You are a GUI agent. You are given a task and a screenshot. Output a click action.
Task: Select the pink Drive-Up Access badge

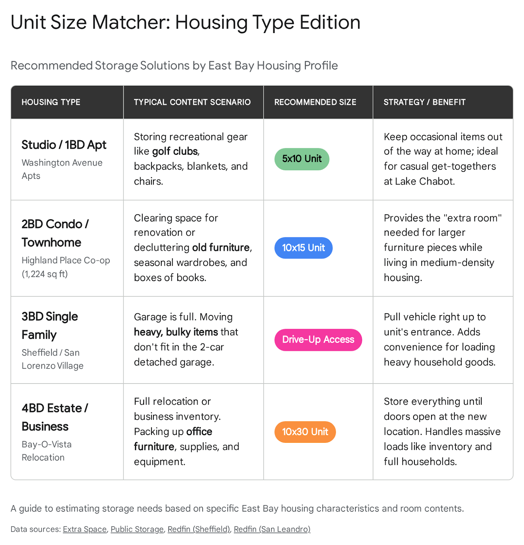click(318, 340)
